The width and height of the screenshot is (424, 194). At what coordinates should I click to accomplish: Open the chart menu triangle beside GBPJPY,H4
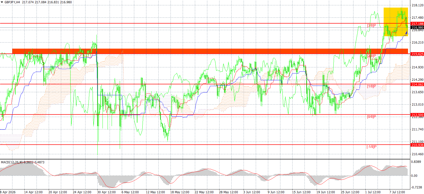[2, 2]
